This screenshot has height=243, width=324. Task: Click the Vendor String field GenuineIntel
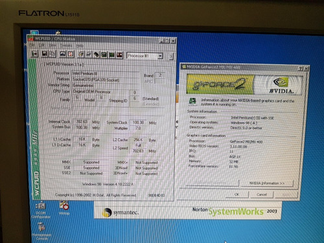coord(106,86)
